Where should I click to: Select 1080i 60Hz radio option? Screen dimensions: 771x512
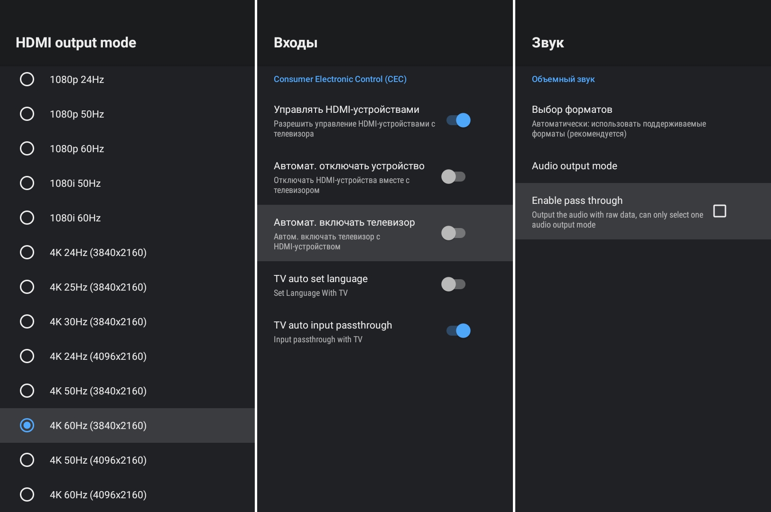pos(27,218)
